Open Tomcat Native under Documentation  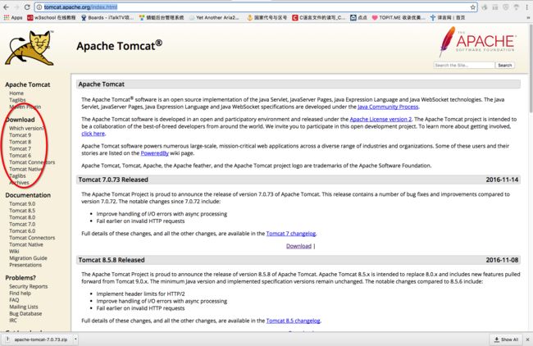coord(26,244)
